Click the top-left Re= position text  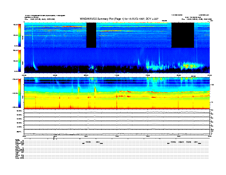coord(40,19)
